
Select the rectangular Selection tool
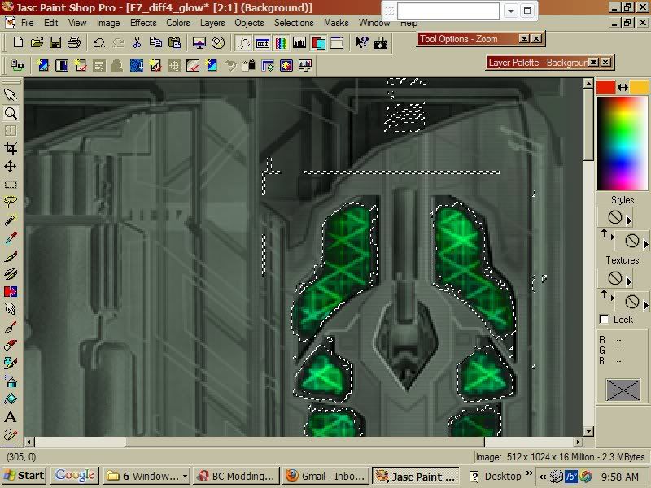(11, 184)
